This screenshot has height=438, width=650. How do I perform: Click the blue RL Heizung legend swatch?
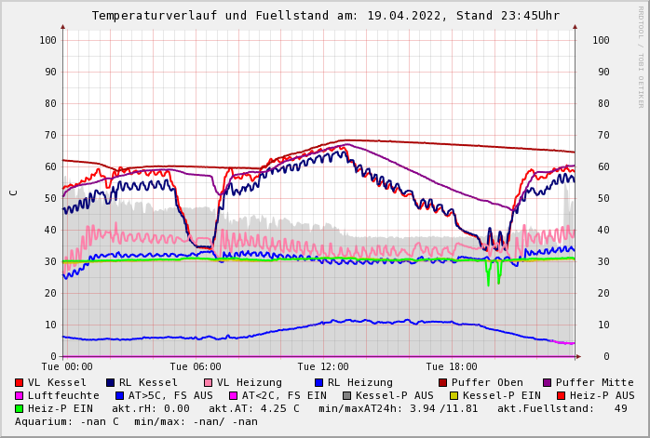tap(319, 382)
